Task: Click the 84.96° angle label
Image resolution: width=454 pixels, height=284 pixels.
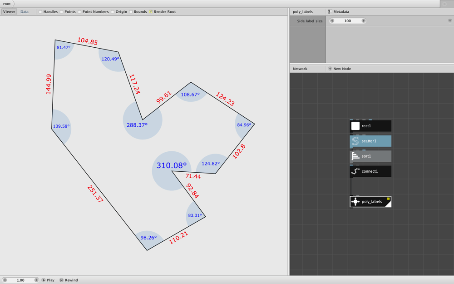Action: [x=244, y=125]
